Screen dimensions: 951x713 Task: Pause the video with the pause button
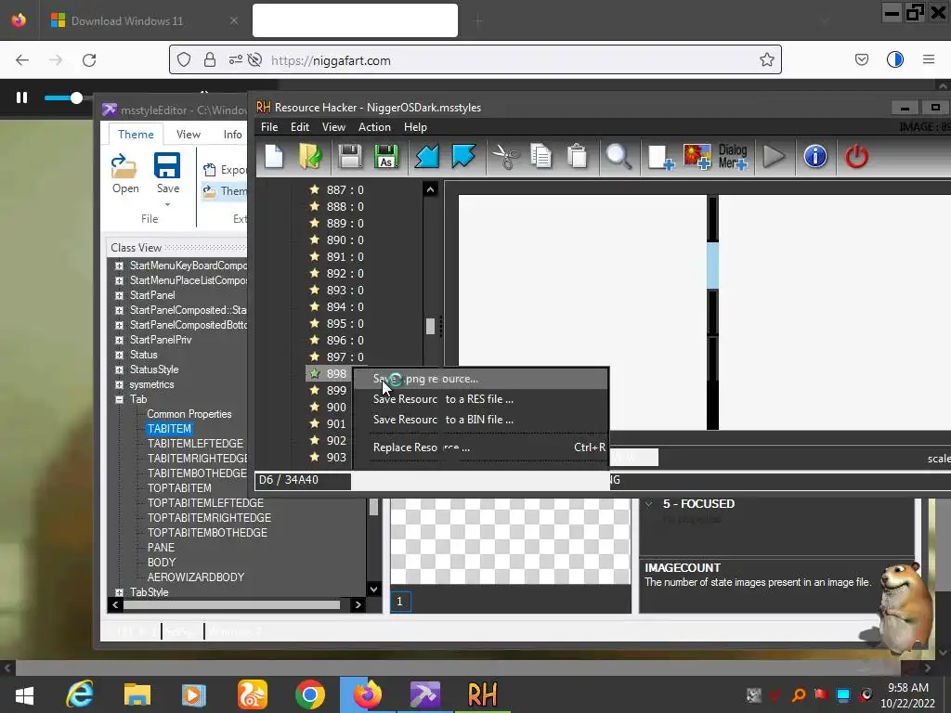point(22,97)
